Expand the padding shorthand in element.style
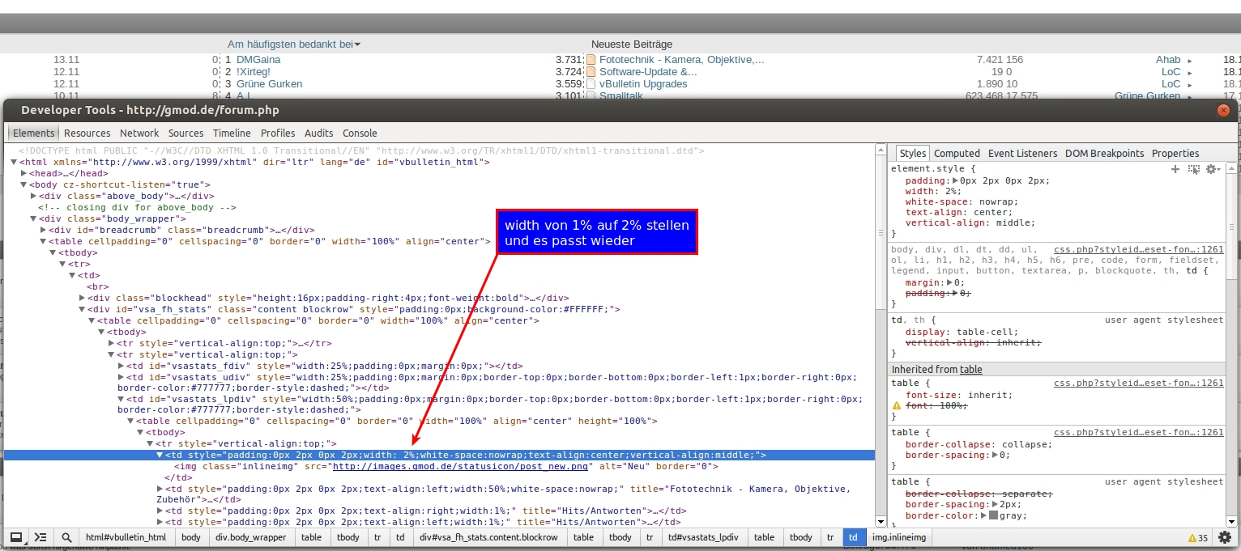1241x551 pixels. [955, 180]
